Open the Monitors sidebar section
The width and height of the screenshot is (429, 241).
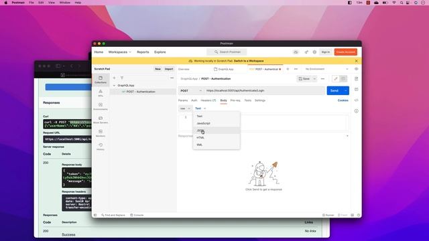[x=101, y=133]
